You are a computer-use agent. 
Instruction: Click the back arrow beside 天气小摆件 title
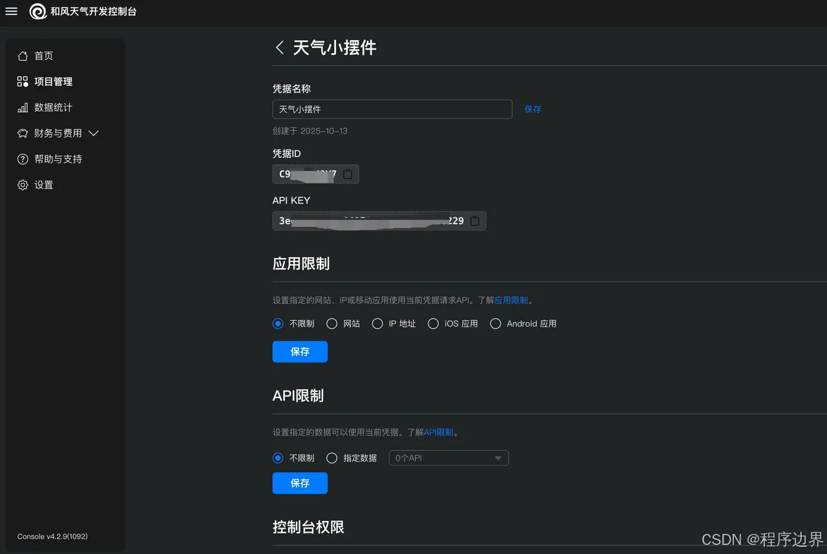[279, 47]
